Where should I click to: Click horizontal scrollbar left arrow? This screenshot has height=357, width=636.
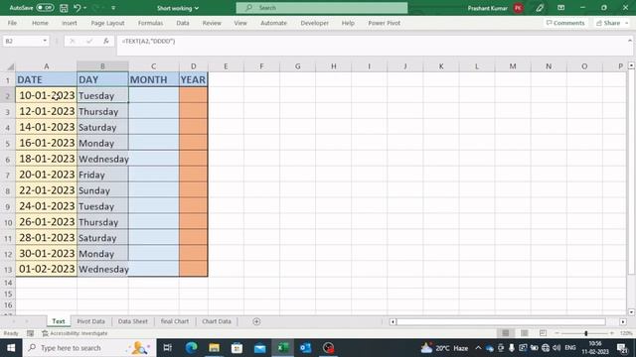(x=393, y=321)
